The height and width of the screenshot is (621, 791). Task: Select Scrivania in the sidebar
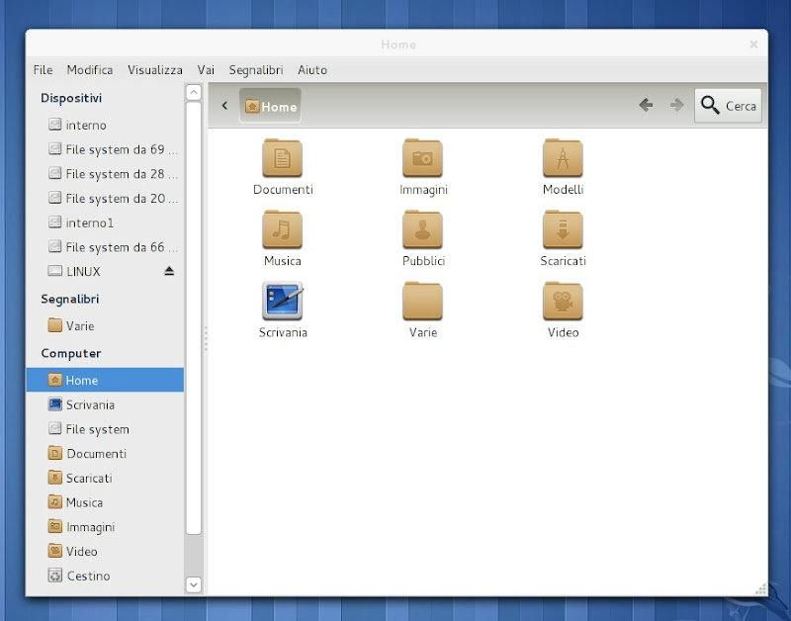[105, 404]
